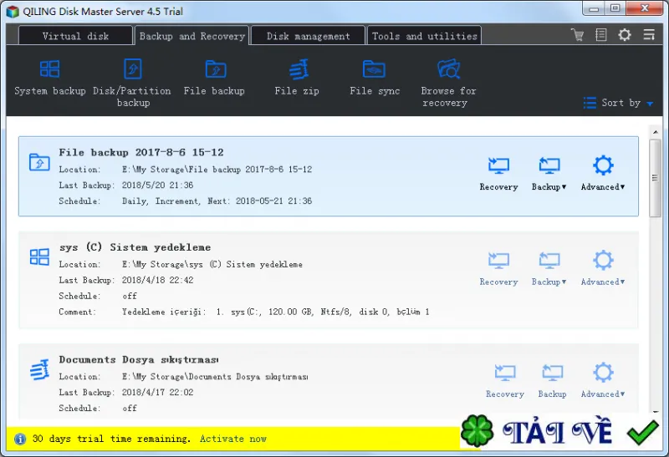This screenshot has height=457, width=669.
Task: Maximize the QILING Disk Master window
Action: [615, 8]
